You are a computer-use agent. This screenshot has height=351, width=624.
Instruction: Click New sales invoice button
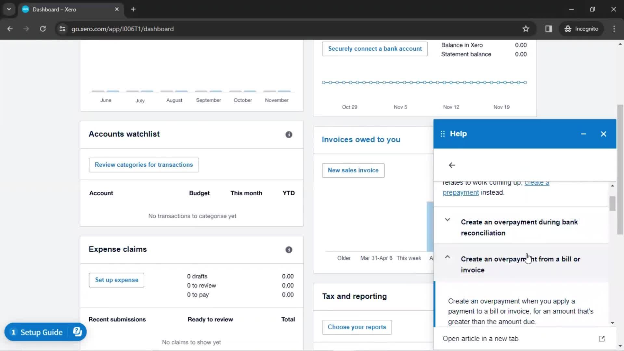coord(353,170)
